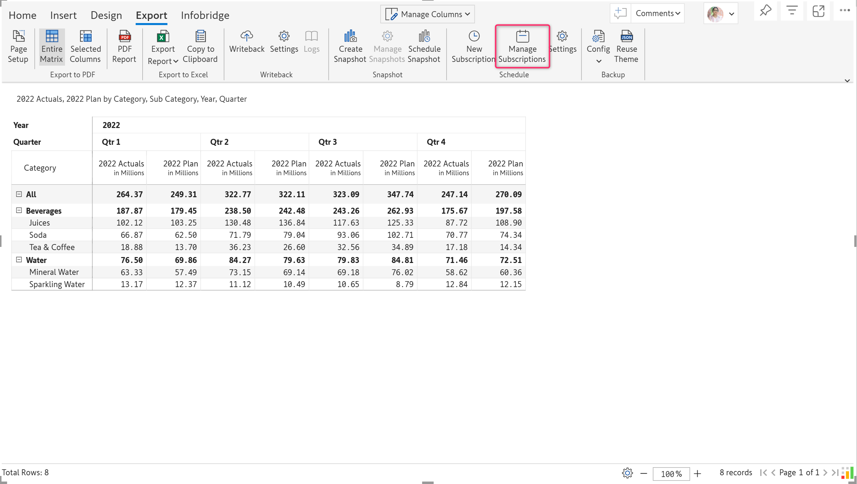Open the Comments dropdown

pyautogui.click(x=657, y=14)
